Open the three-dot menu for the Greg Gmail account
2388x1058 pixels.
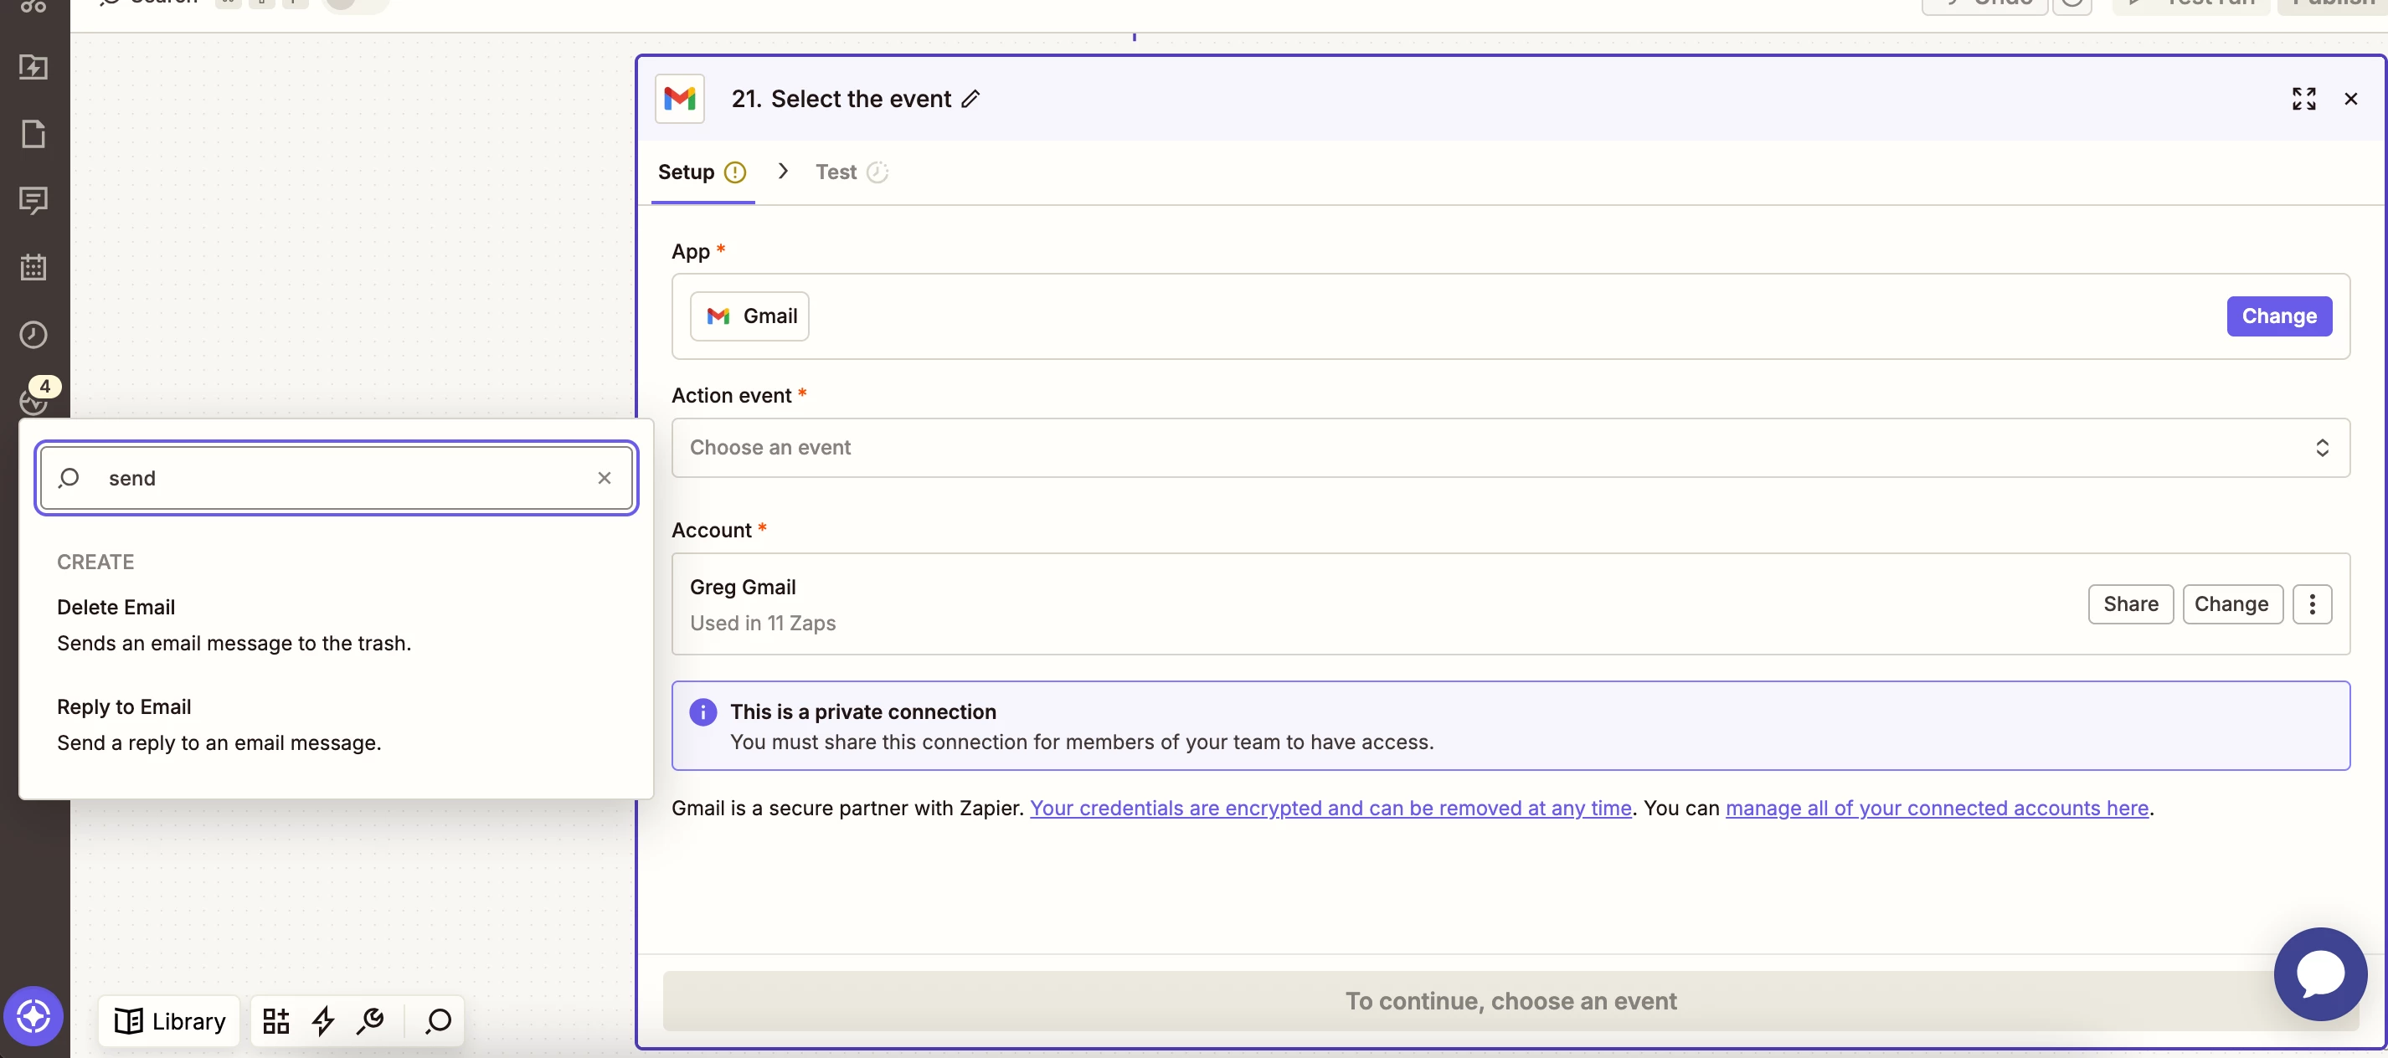coord(2311,604)
